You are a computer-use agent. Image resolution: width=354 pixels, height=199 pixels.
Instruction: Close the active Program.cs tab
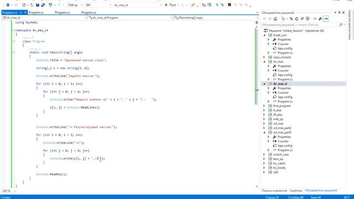[x=25, y=12]
